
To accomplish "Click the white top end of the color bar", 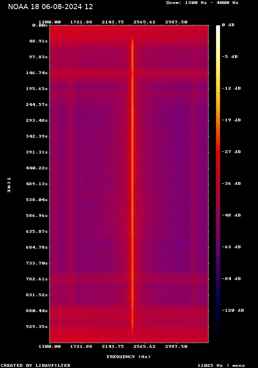I will pos(218,28).
